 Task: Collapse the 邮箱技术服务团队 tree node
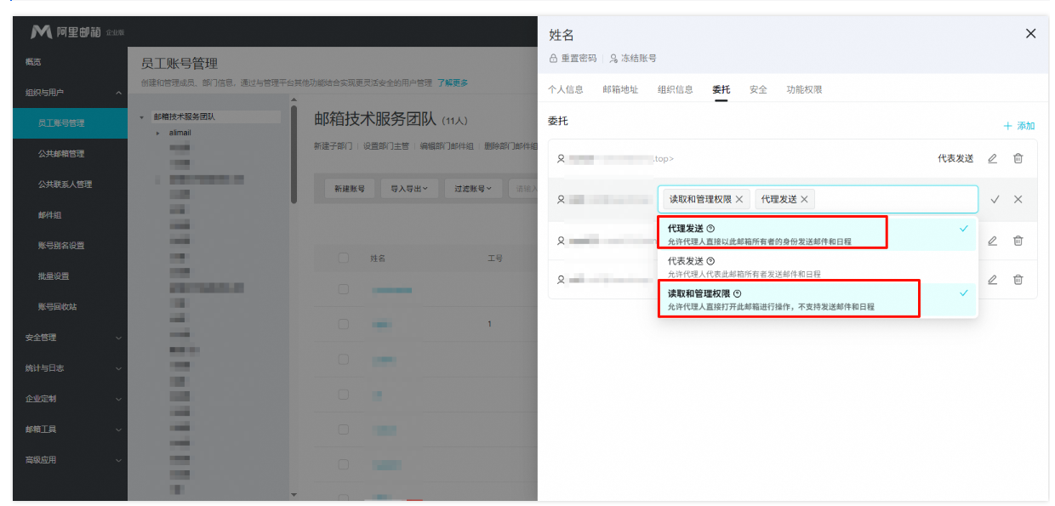[142, 117]
